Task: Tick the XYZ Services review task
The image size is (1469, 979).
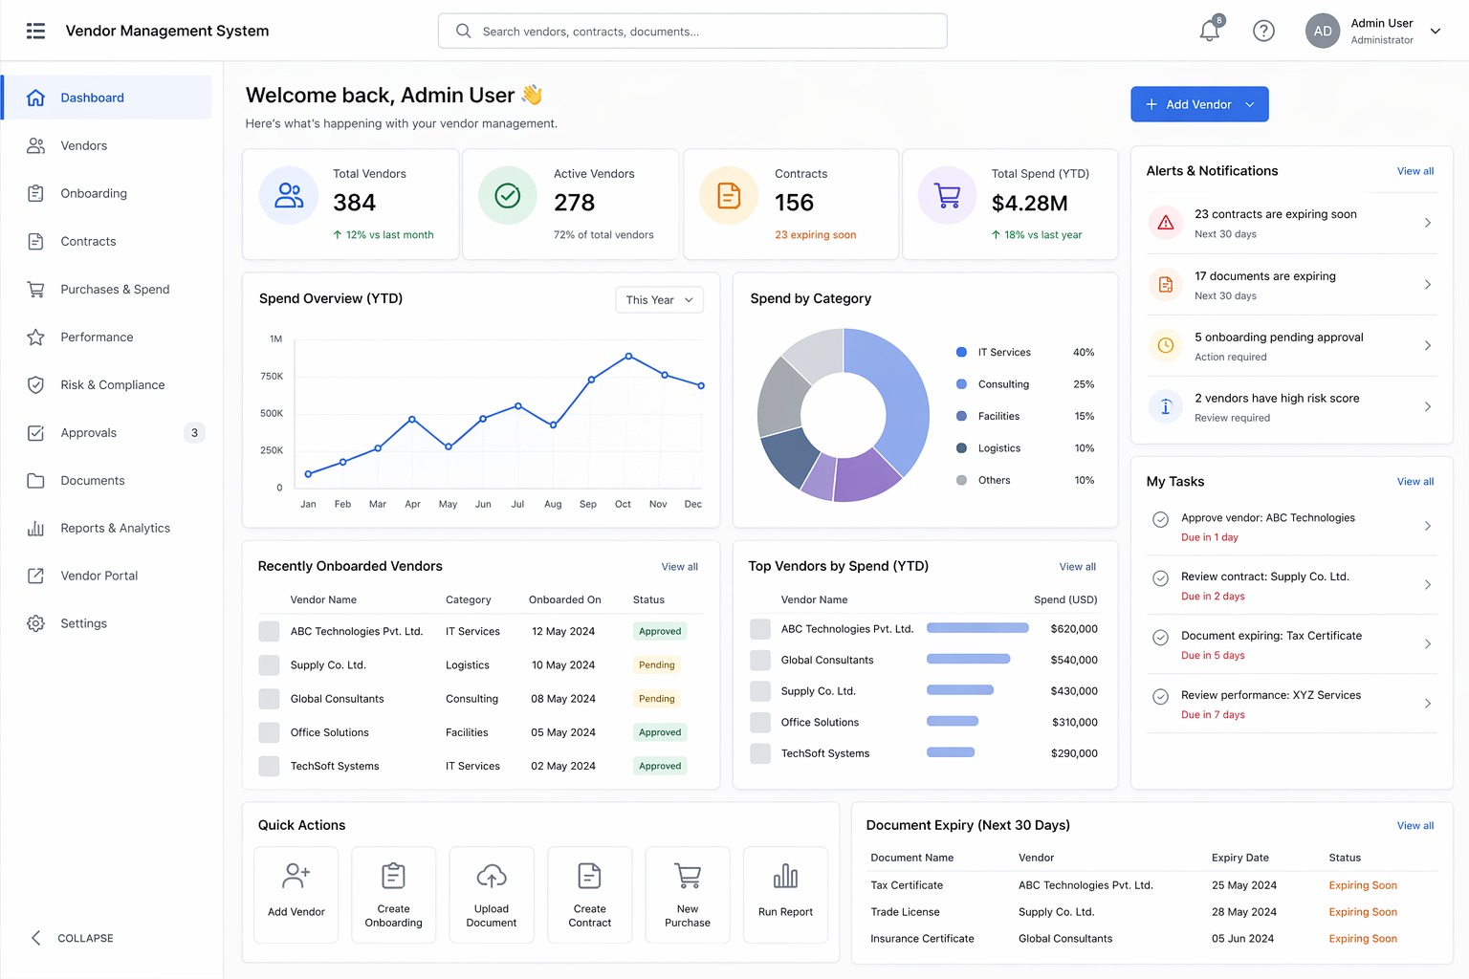Action: [x=1160, y=697]
